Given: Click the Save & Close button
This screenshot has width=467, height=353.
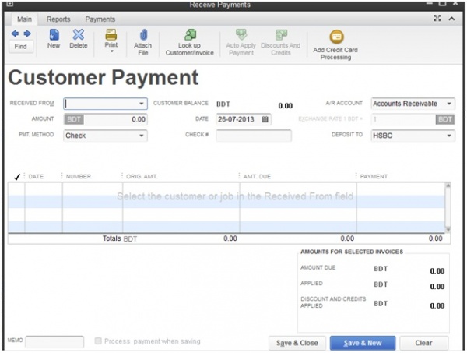Looking at the screenshot, I should tap(297, 343).
